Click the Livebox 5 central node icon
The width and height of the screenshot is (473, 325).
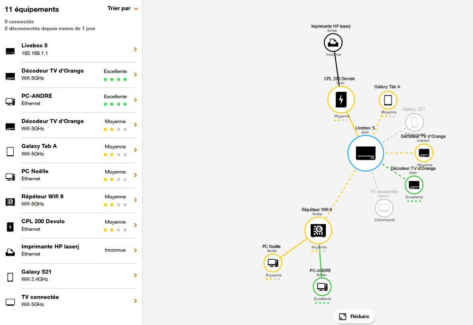point(365,153)
